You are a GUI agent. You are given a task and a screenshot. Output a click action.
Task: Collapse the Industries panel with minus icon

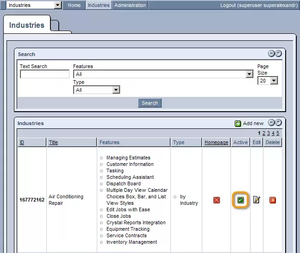[271, 123]
